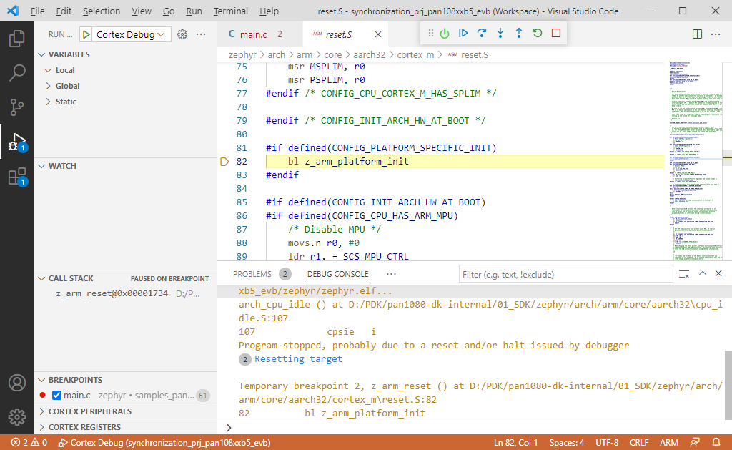Screen dimensions: 732x450
Task: Open the notifications bell in status bar
Action: pos(716,442)
